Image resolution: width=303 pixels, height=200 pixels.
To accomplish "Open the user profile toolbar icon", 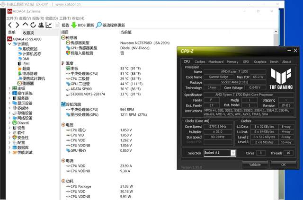I will 41,25.
